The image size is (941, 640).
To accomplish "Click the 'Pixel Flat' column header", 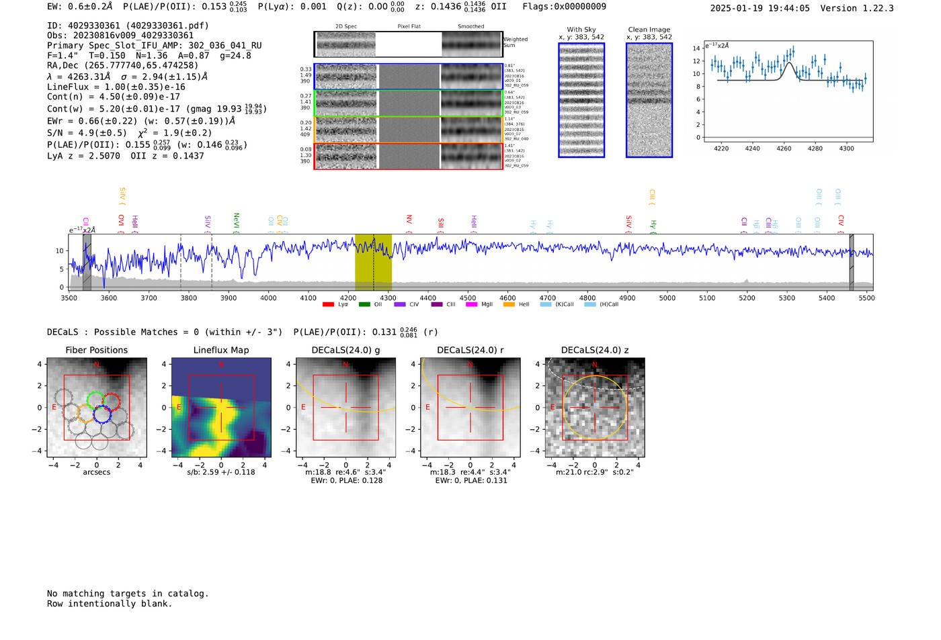I will coord(409,27).
